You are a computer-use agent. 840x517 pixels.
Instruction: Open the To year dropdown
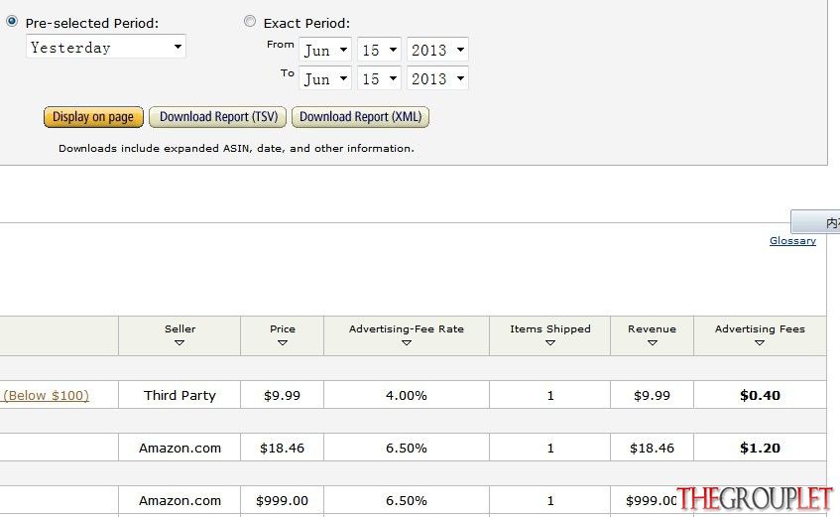pyautogui.click(x=437, y=78)
